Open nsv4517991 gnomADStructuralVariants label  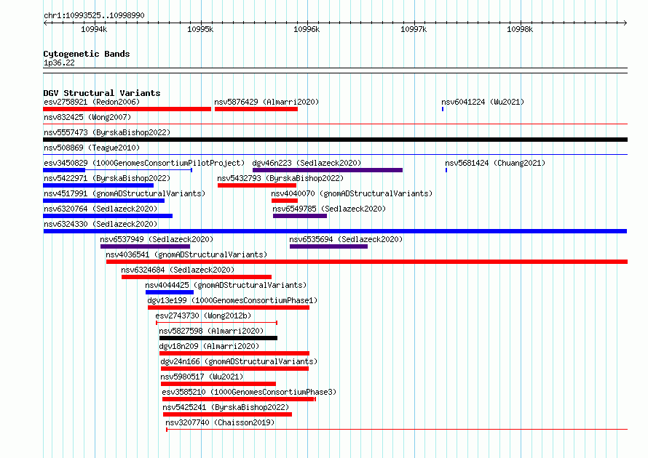point(125,193)
